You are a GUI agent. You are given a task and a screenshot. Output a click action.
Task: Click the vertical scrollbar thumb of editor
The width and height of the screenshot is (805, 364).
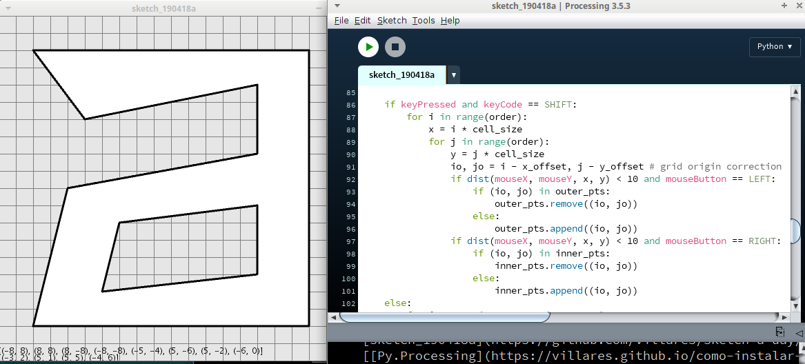click(797, 232)
